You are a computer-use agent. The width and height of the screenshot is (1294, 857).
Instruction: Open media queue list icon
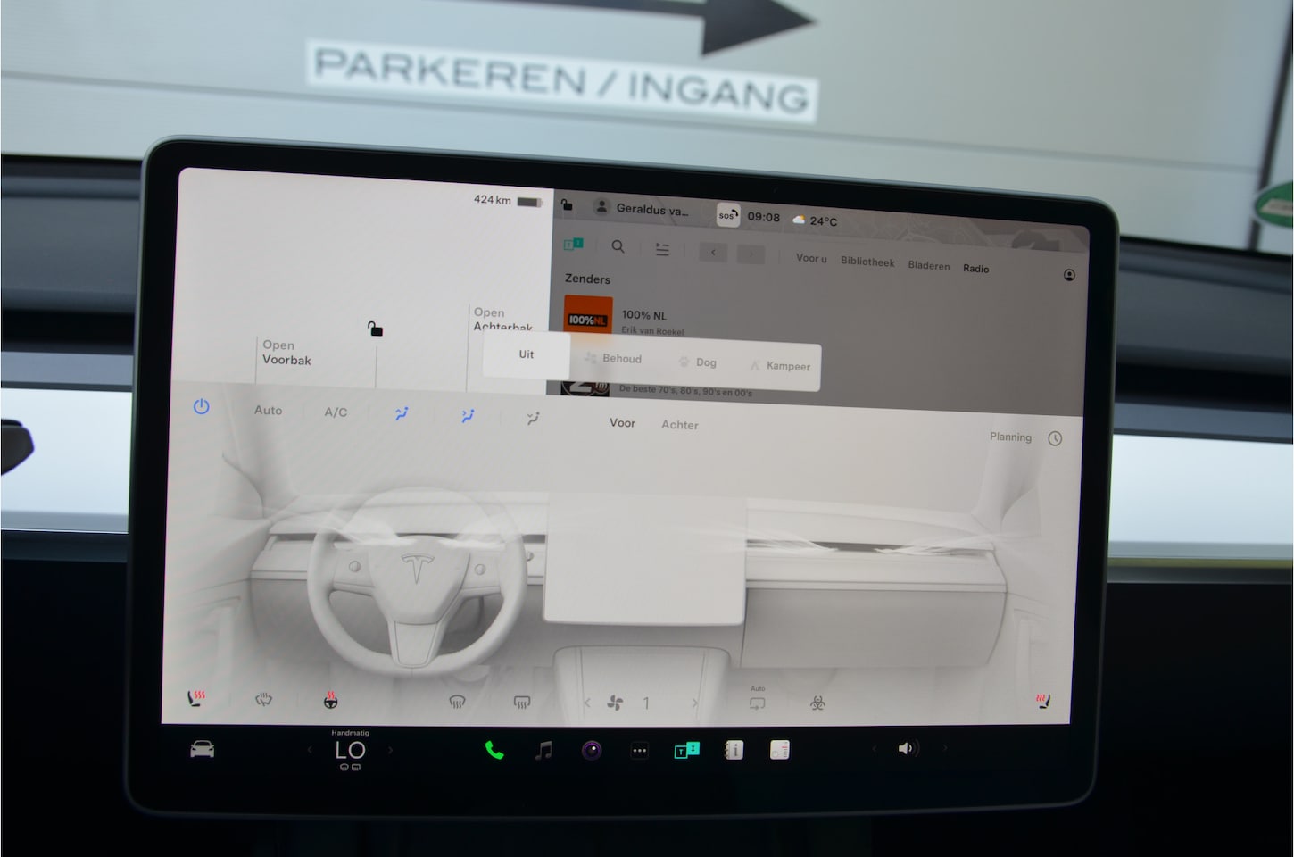[662, 250]
